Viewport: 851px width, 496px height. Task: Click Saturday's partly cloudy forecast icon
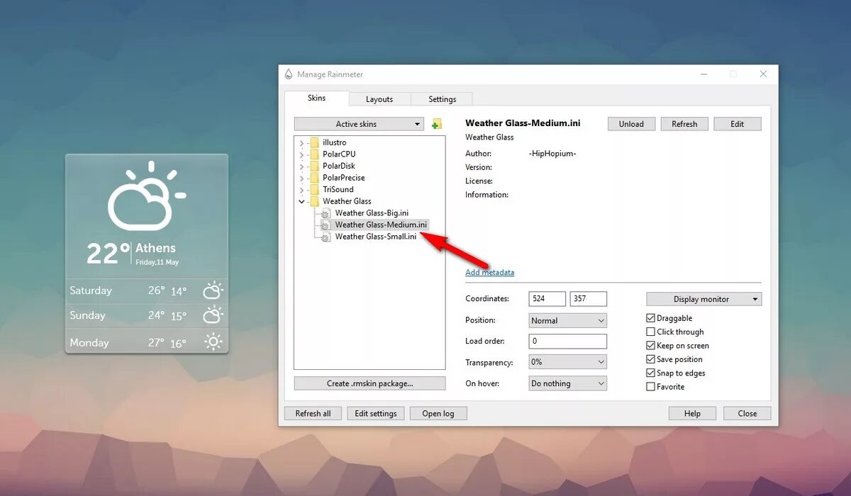coord(213,291)
